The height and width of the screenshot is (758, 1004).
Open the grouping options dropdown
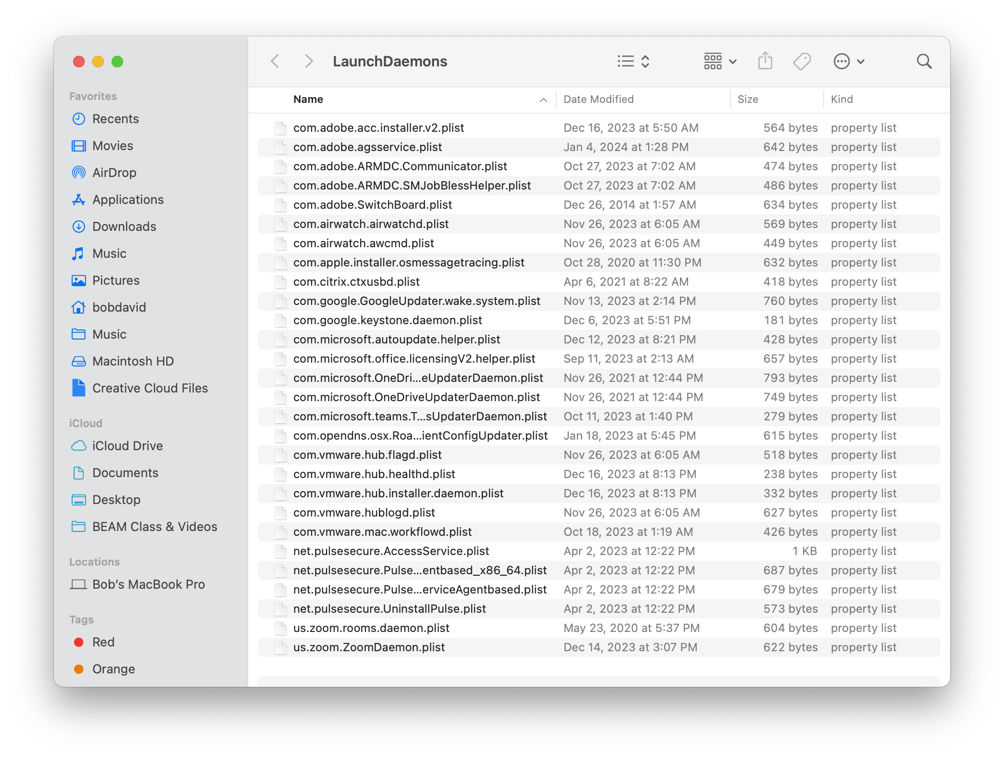click(x=719, y=61)
